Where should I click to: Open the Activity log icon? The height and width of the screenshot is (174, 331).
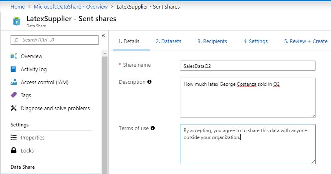(13, 69)
